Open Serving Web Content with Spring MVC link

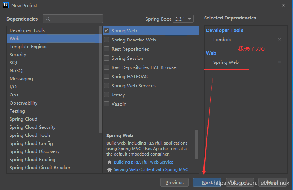pyautogui.click(x=151, y=169)
